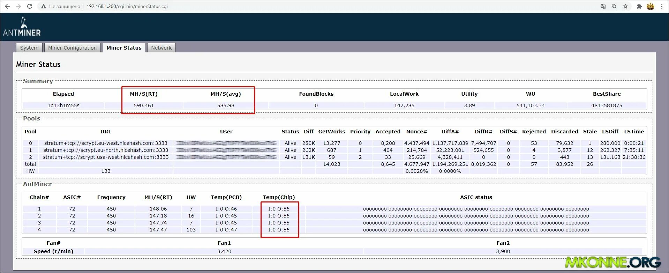Click the BestShare value 4813581875

[x=607, y=105]
